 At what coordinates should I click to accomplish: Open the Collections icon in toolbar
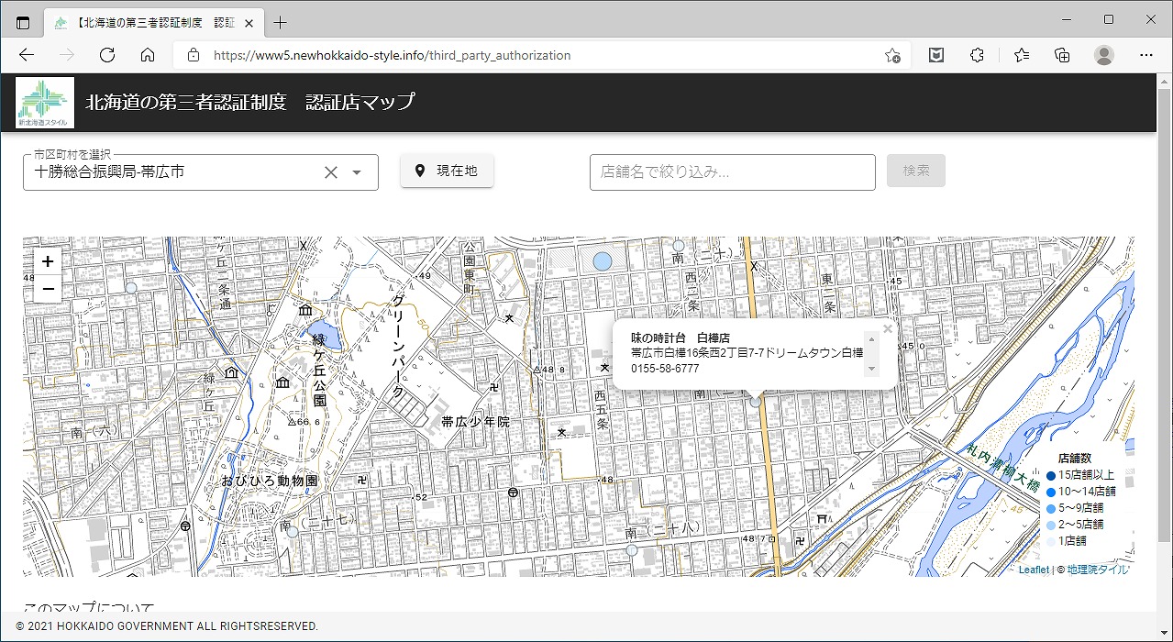1062,55
